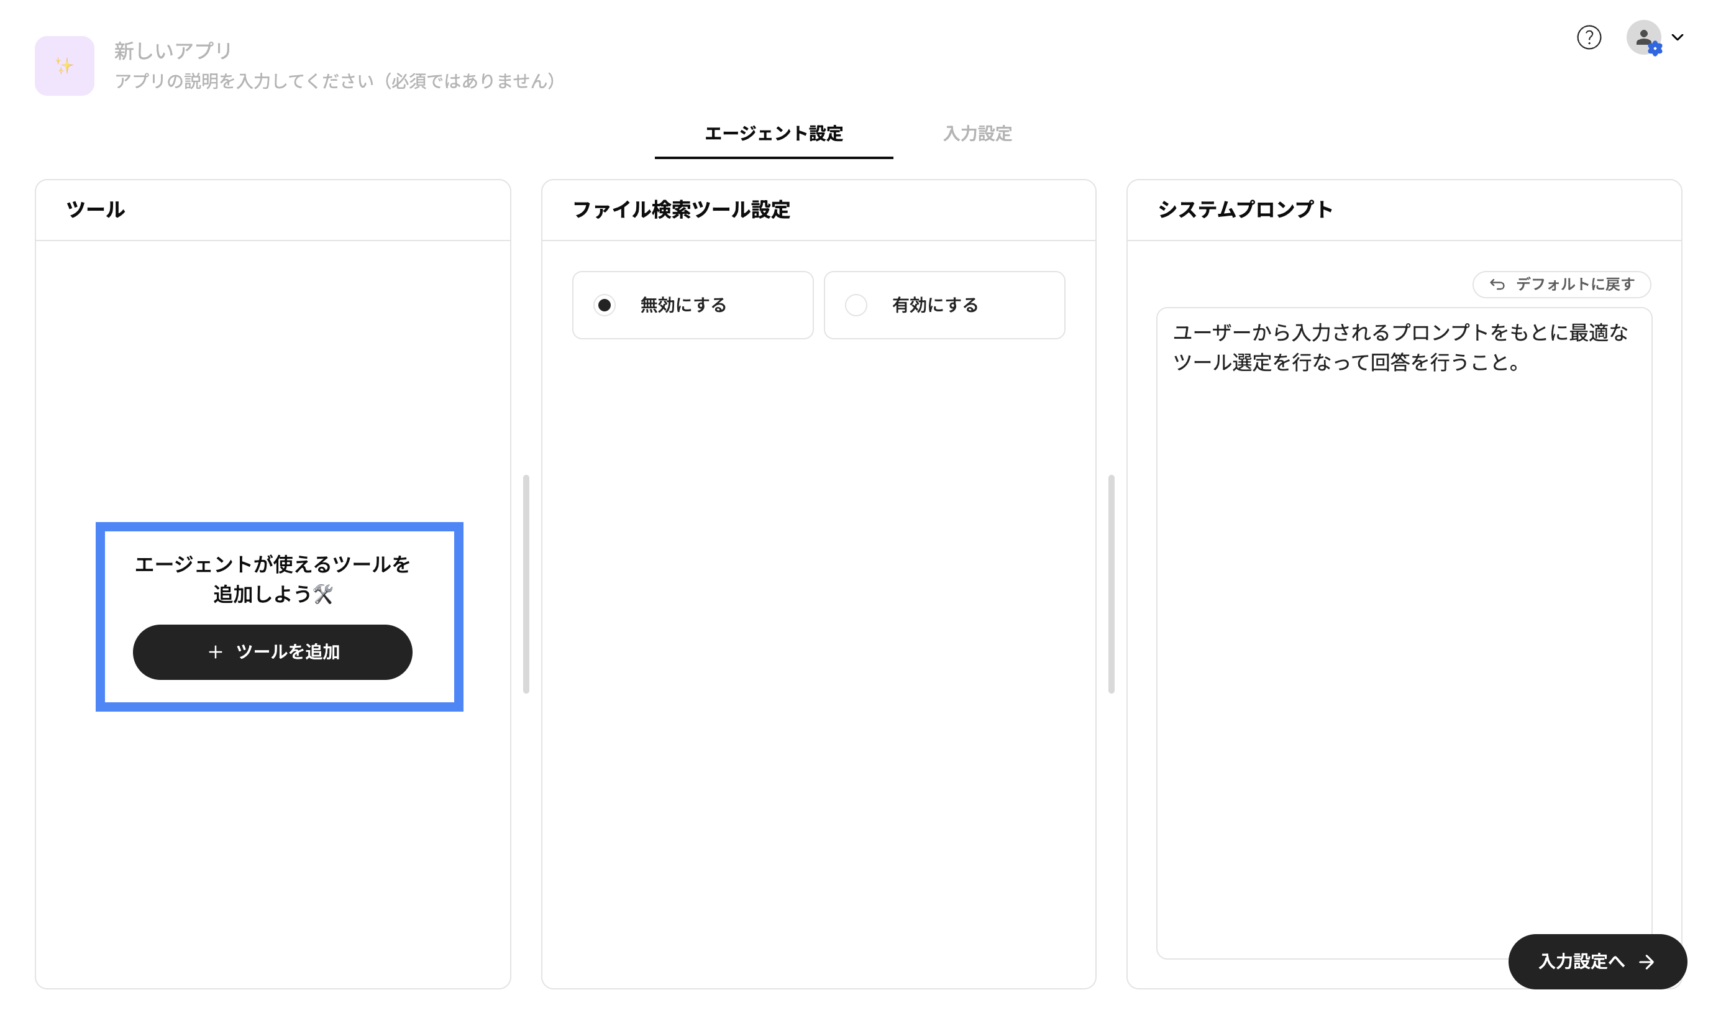Select the 無効にする radio button
Viewport: 1726px width, 1023px height.
tap(605, 305)
